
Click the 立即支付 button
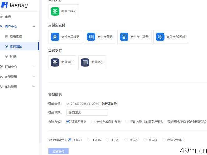point(58,151)
